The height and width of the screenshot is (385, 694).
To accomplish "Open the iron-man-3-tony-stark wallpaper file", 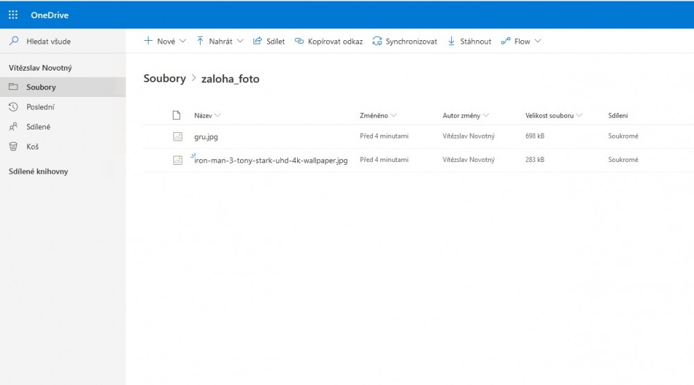I will (271, 161).
